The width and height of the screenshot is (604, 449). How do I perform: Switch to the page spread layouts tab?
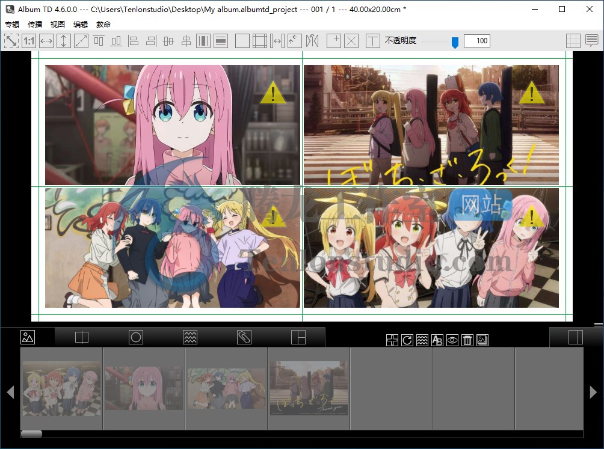82,337
